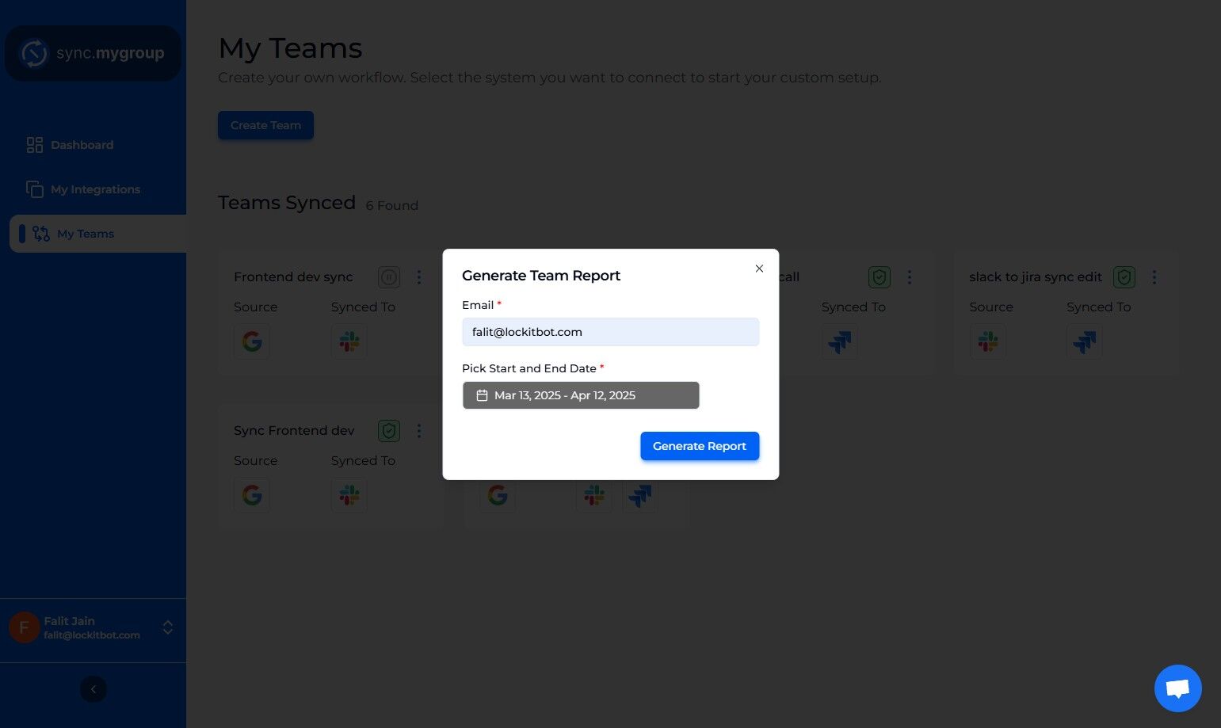Image resolution: width=1221 pixels, height=728 pixels.
Task: Click Jira icon in slack to jira sync edit
Action: coord(1085,341)
